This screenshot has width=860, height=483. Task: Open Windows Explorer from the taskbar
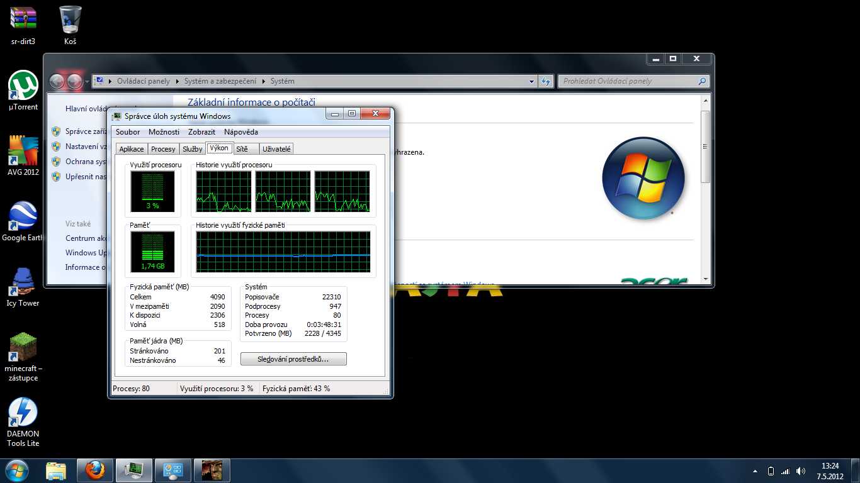(56, 470)
